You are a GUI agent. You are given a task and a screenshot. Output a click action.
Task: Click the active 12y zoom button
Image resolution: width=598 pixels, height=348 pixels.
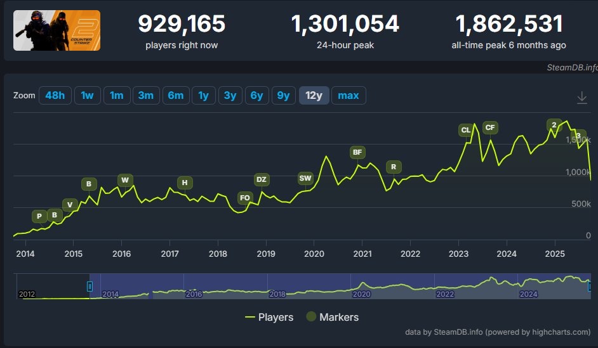pos(314,95)
